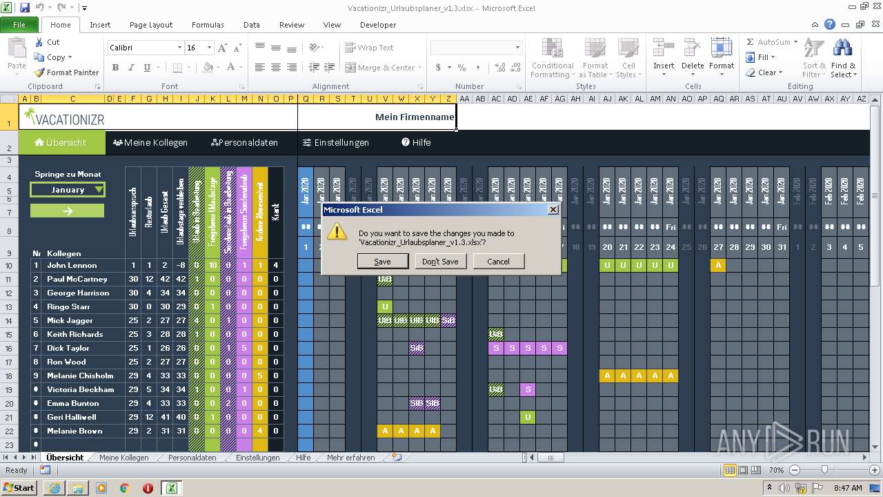Cancel the save changes dialog
Screen dimensions: 883x497
click(x=498, y=262)
